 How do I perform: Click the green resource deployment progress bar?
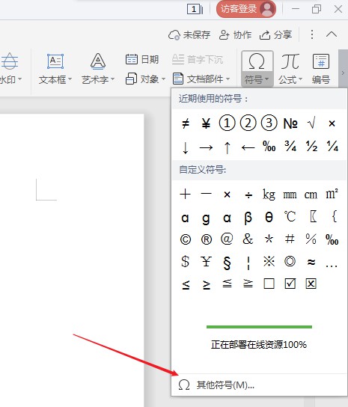click(x=259, y=327)
